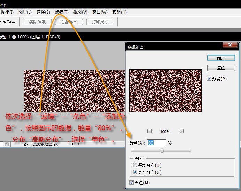Toggle the 预览(P) preview checkbox
This screenshot has width=241, height=191.
click(209, 79)
